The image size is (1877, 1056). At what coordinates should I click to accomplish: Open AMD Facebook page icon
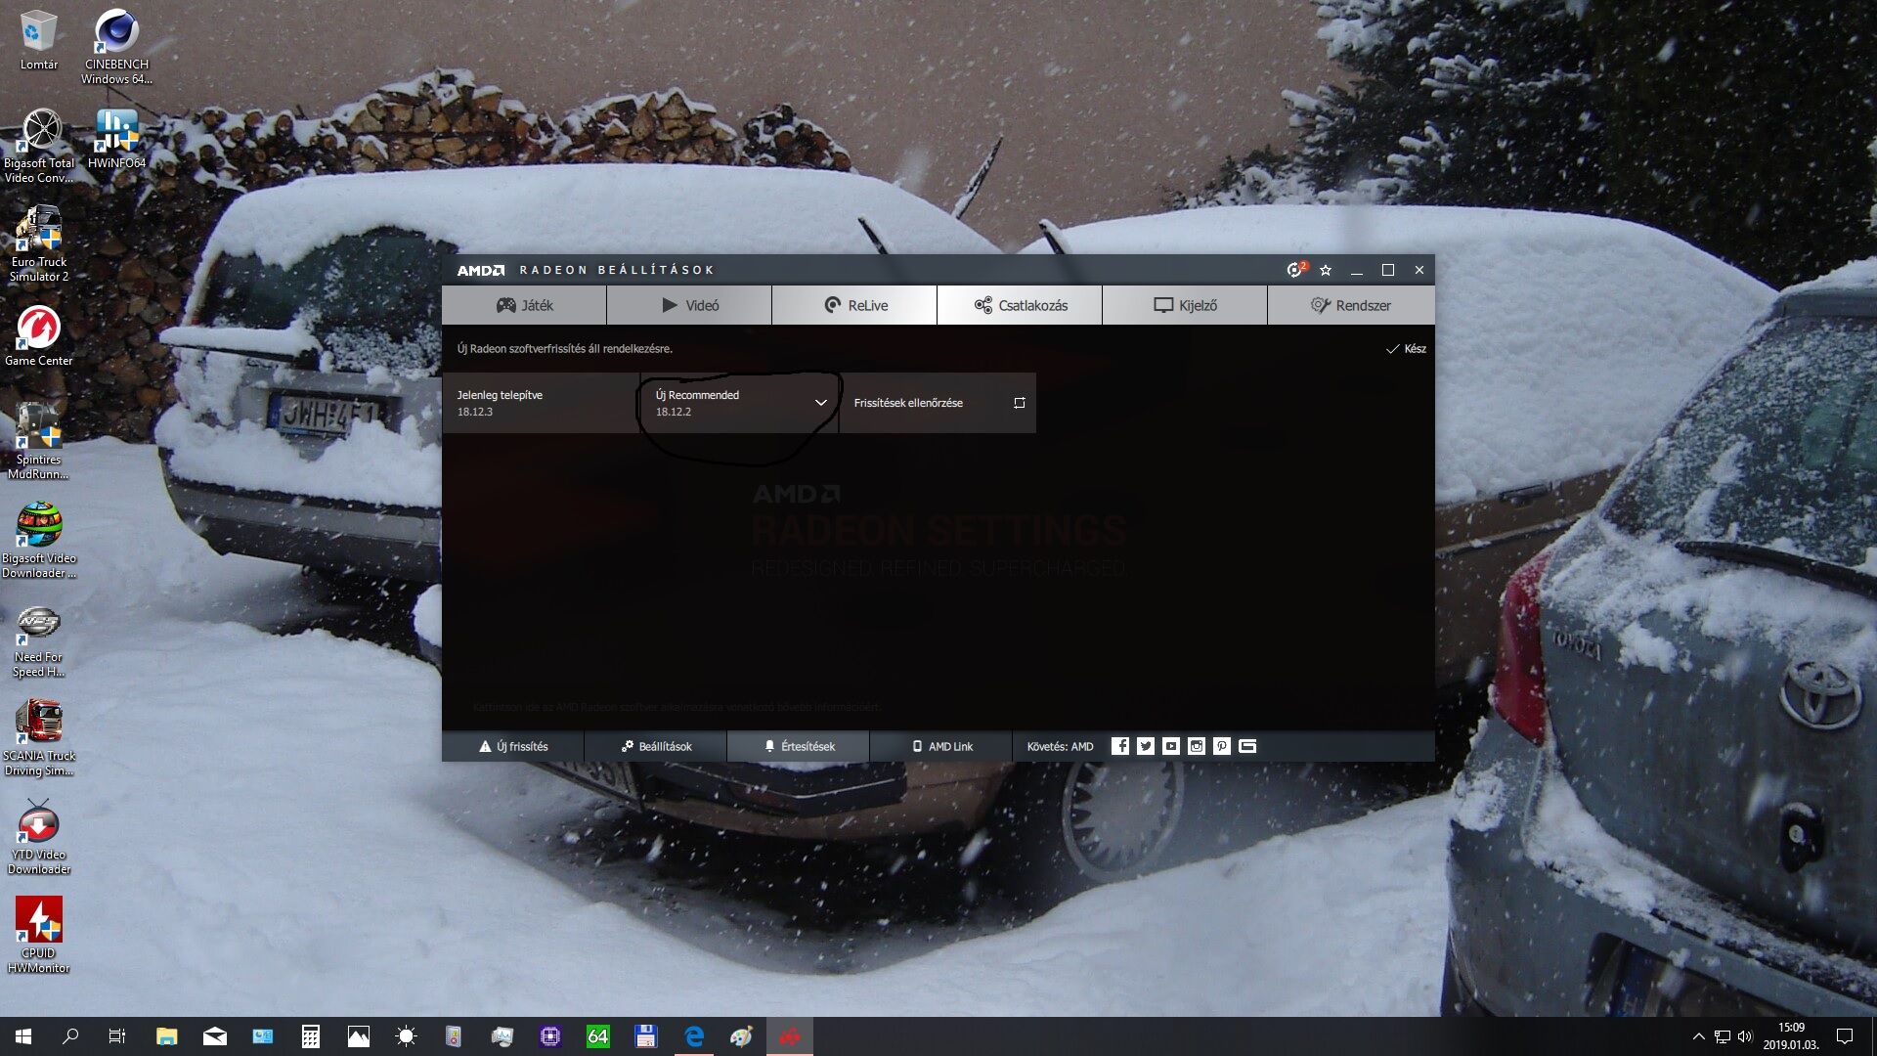click(x=1120, y=746)
